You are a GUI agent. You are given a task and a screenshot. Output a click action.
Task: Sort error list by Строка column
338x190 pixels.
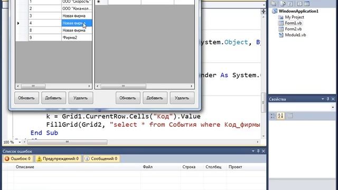coord(189,167)
